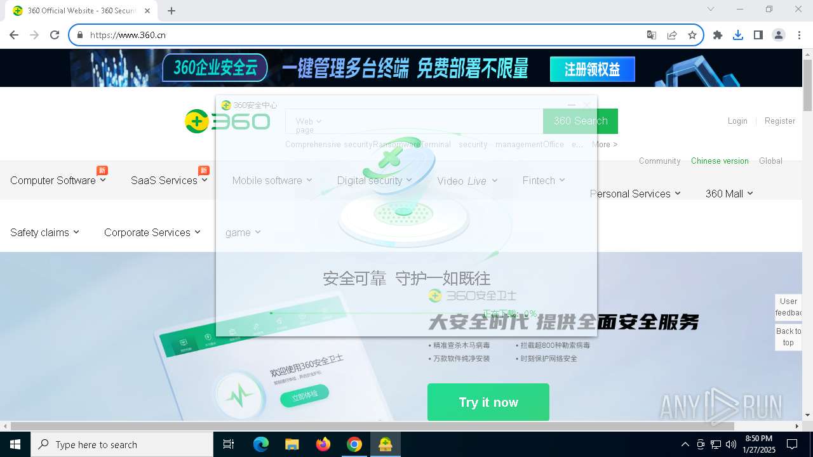Open the Login link
Screen dimensions: 813x457
[737, 121]
